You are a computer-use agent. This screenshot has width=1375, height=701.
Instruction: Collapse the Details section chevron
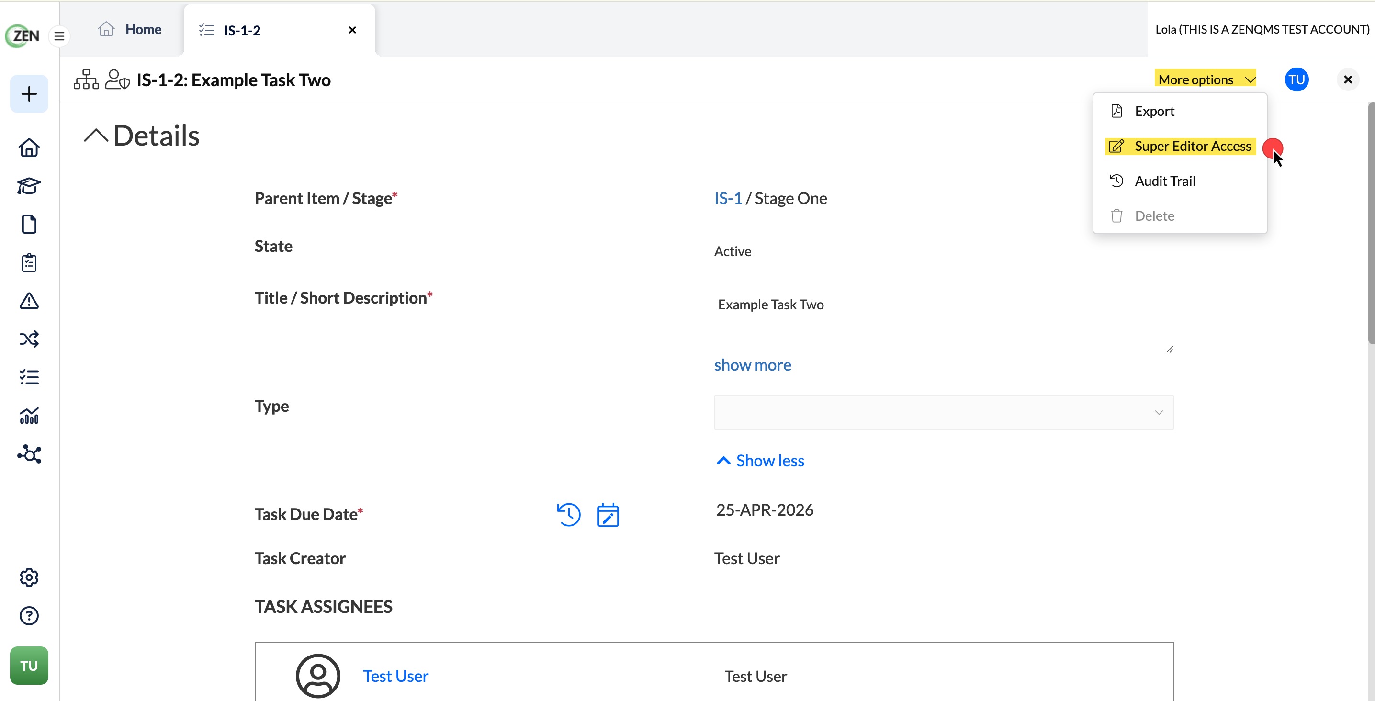(96, 136)
